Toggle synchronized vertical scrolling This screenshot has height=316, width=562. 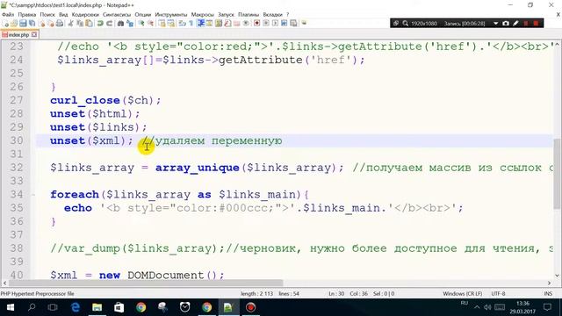(x=162, y=24)
